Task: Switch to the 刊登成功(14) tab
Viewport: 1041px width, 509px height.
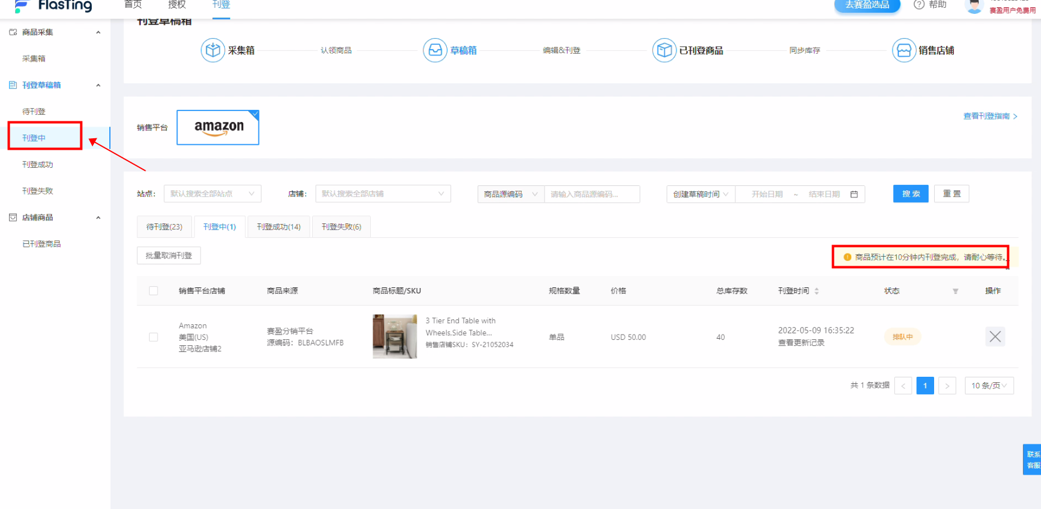Action: click(x=278, y=227)
